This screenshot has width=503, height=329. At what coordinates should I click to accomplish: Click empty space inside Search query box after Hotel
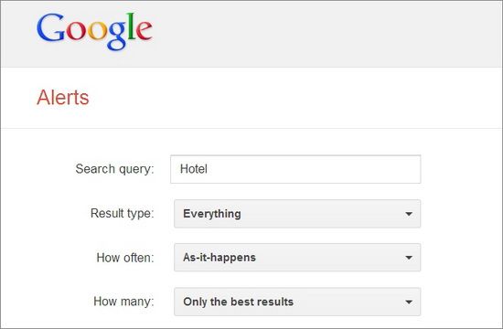click(x=315, y=169)
